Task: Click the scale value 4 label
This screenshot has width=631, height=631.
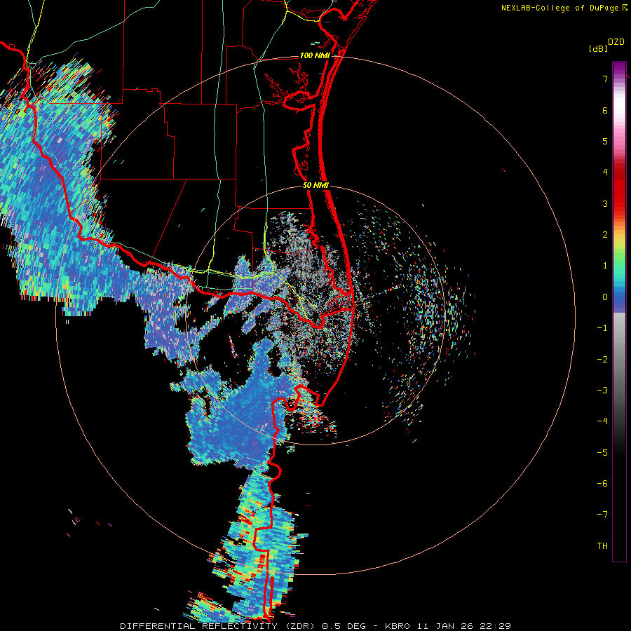Action: 605,172
